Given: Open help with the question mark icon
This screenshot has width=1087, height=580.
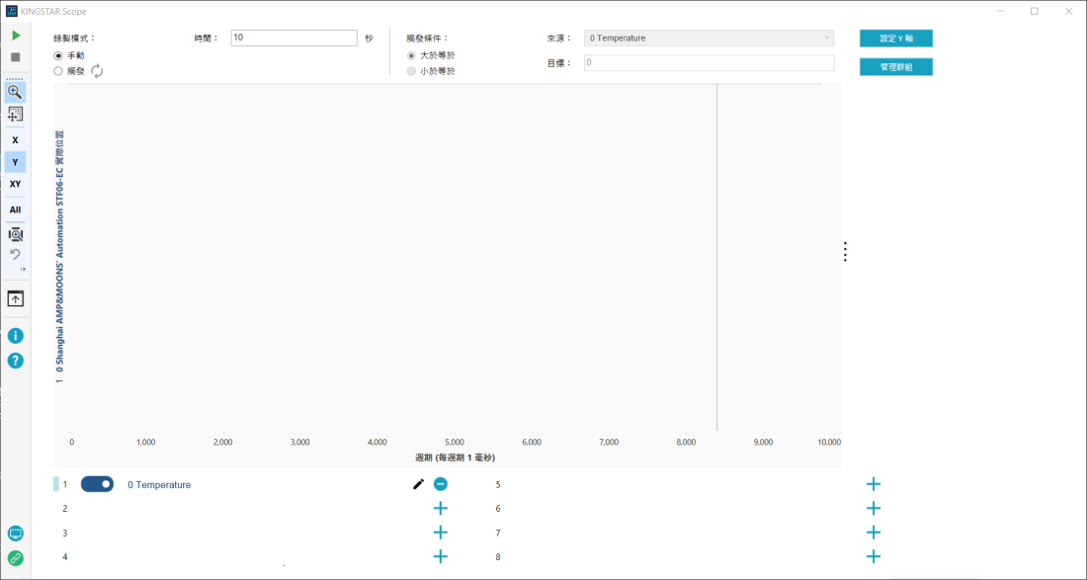Looking at the screenshot, I should click(15, 361).
